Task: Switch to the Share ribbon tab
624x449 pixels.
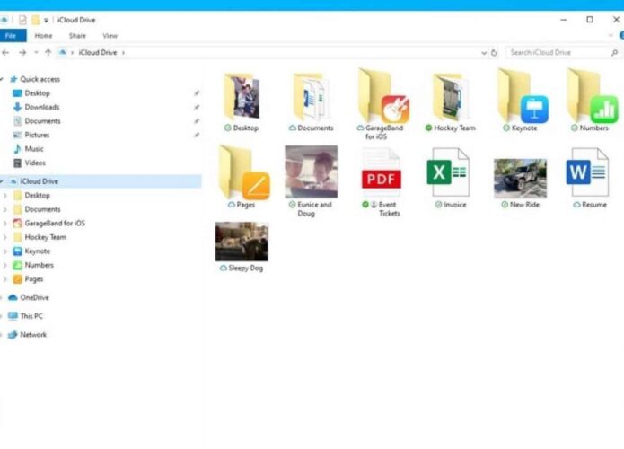Action: click(x=77, y=35)
